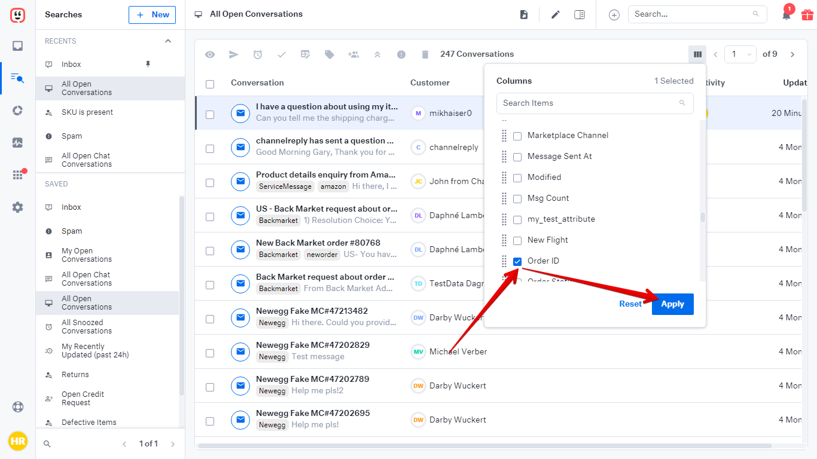817x459 pixels.
Task: Click the Columns list scrollbar thumb
Action: click(x=703, y=217)
